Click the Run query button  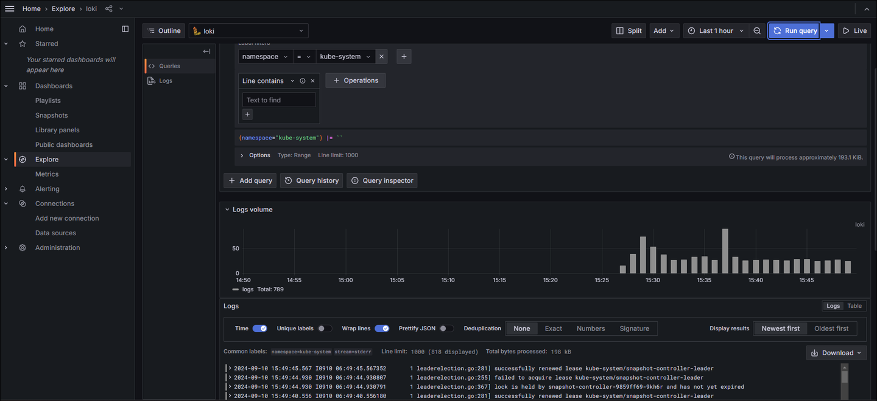pyautogui.click(x=794, y=30)
